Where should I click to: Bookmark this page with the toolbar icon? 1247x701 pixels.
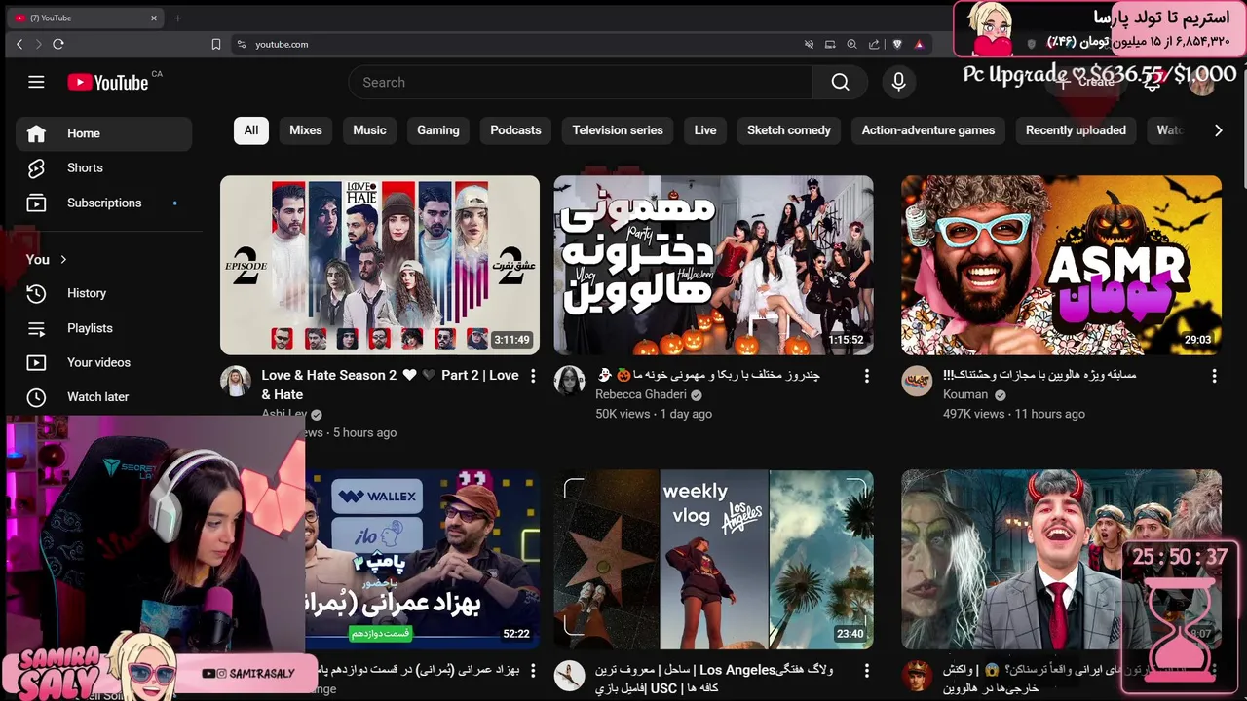216,44
